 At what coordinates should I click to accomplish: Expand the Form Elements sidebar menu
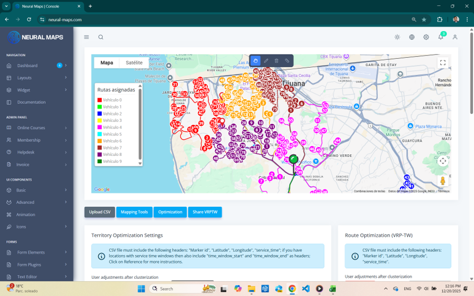(66, 252)
